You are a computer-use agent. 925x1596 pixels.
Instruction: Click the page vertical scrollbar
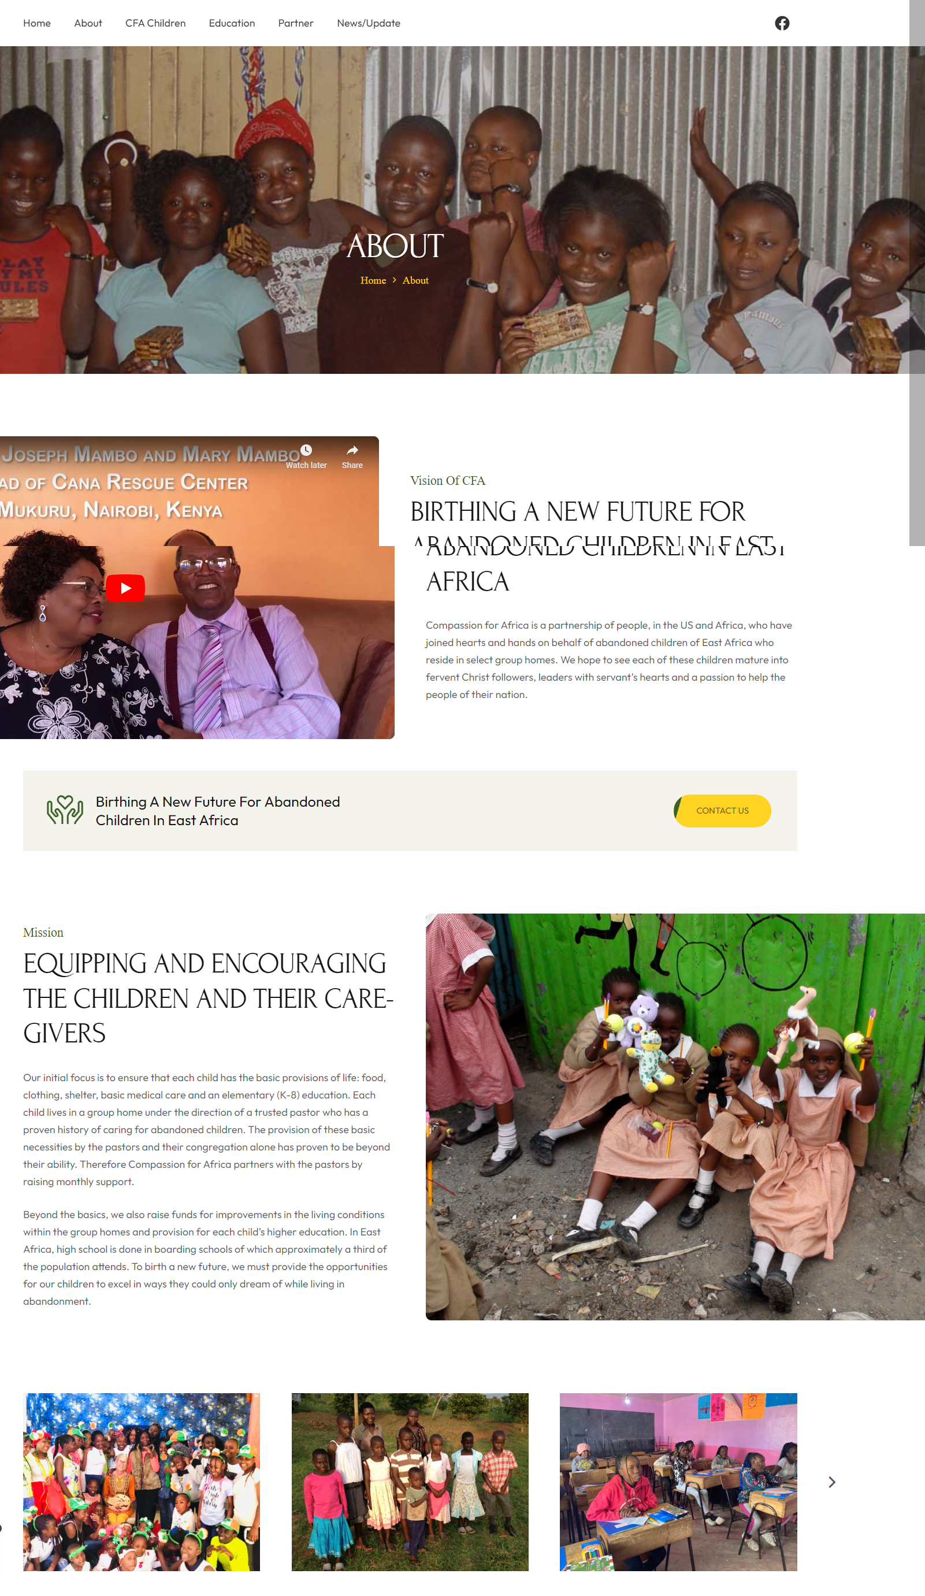click(x=917, y=272)
